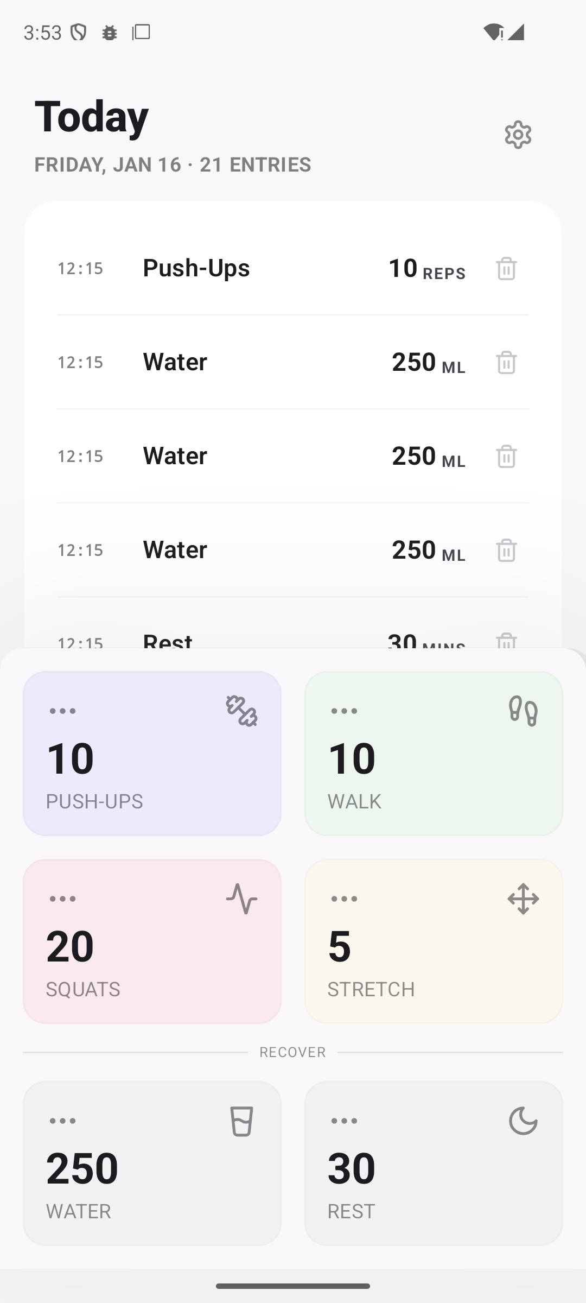Tap the move arrows icon on Stretch card
This screenshot has width=586, height=1303.
(523, 899)
